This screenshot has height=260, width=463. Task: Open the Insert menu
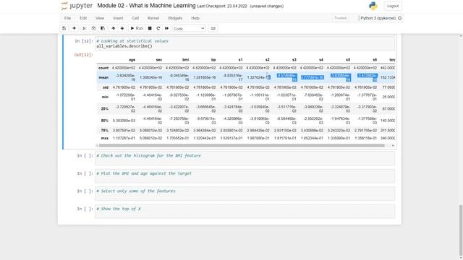click(118, 18)
